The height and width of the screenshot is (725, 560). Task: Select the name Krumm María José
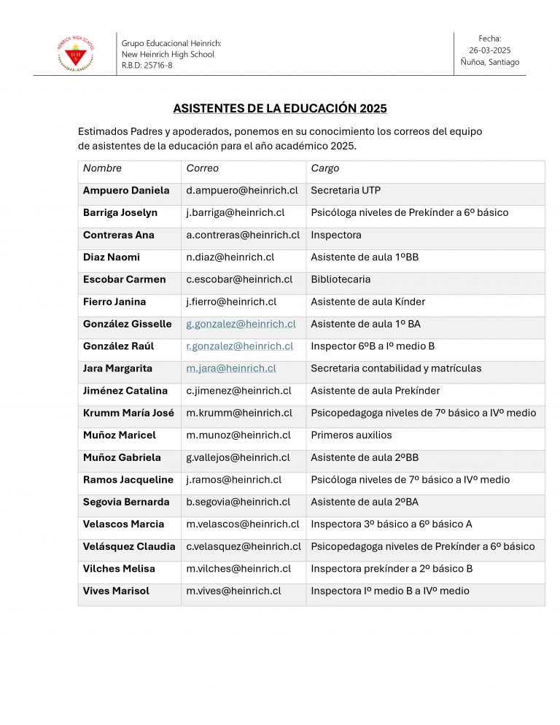point(128,413)
